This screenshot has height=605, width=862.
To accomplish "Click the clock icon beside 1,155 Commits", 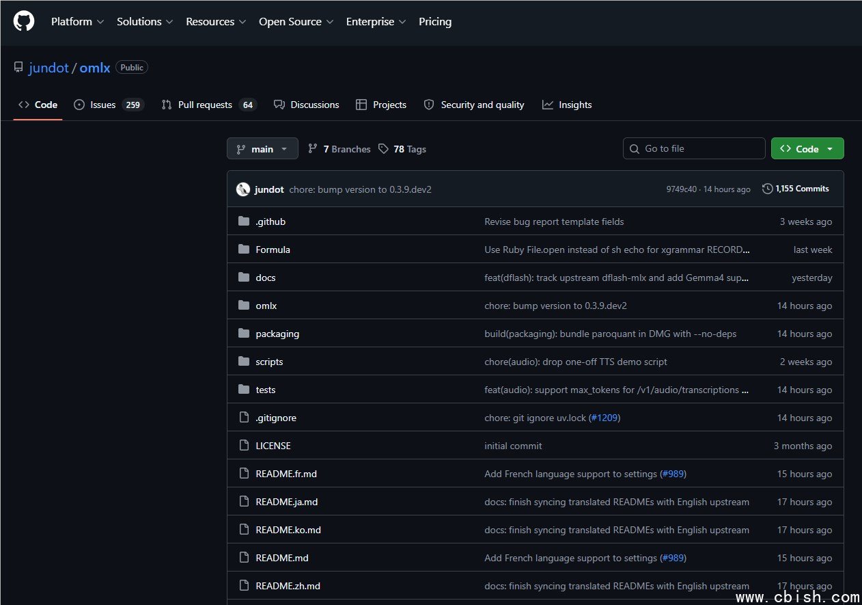I will pos(768,189).
